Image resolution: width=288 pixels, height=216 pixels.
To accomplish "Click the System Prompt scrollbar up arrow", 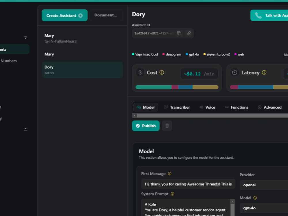I will click(x=232, y=202).
